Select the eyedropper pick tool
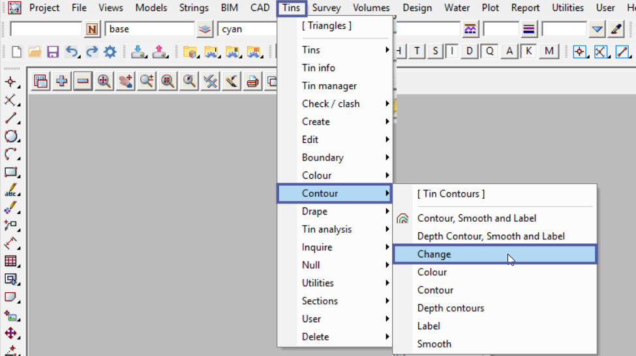This screenshot has width=636, height=356. [x=616, y=29]
